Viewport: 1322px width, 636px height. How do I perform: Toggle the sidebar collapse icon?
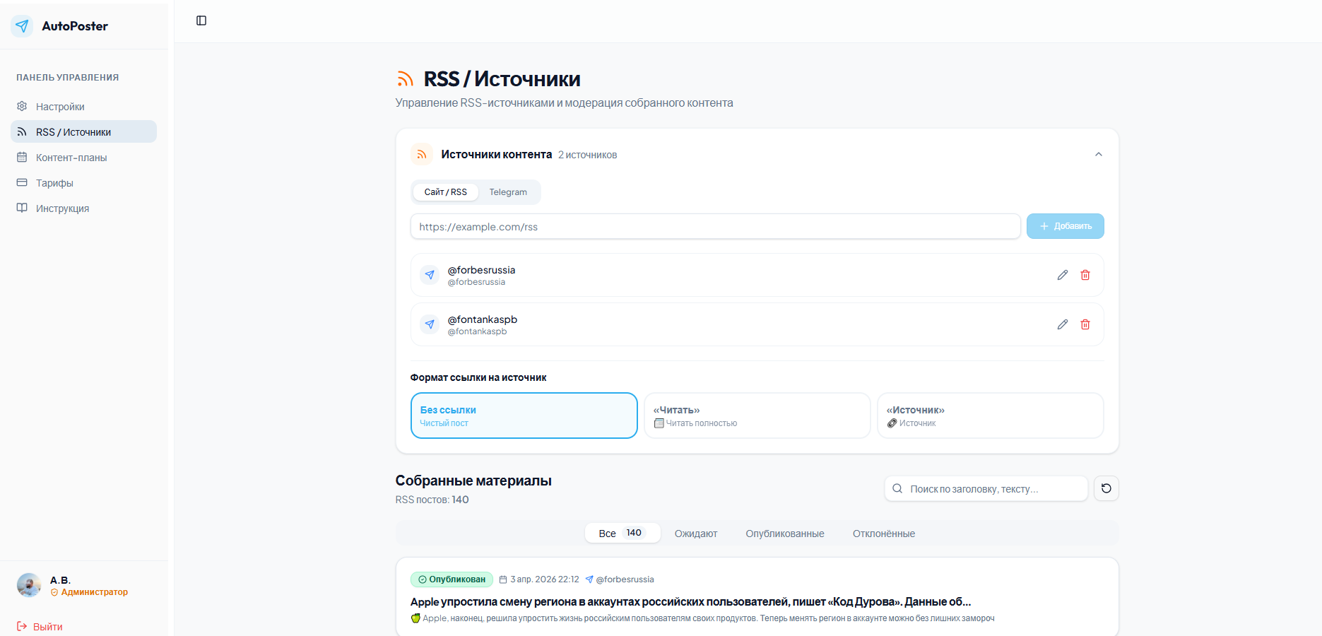(201, 20)
